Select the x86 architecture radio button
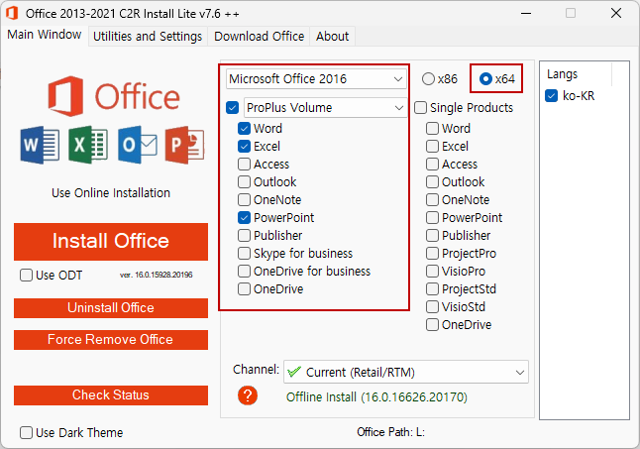This screenshot has width=640, height=449. [428, 78]
